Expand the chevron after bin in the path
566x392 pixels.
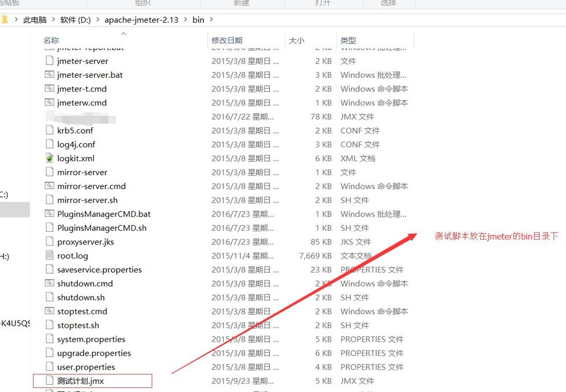pos(212,19)
